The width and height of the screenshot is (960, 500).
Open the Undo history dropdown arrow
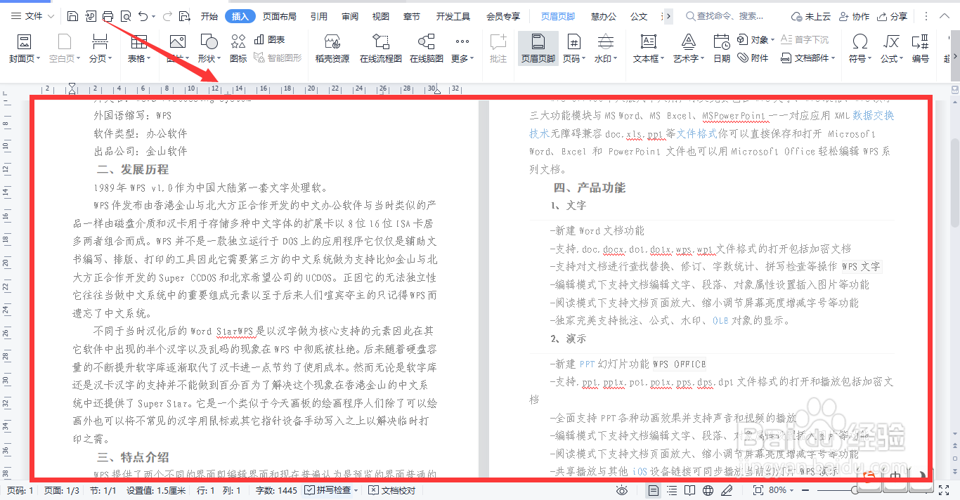(153, 16)
